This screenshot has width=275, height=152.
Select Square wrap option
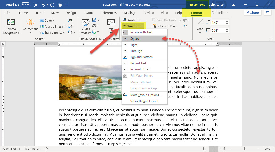135,39
